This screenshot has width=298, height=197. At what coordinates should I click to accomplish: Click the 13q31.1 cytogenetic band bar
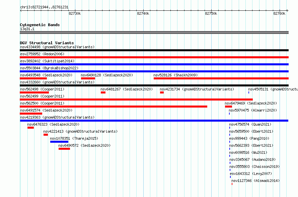(154, 32)
